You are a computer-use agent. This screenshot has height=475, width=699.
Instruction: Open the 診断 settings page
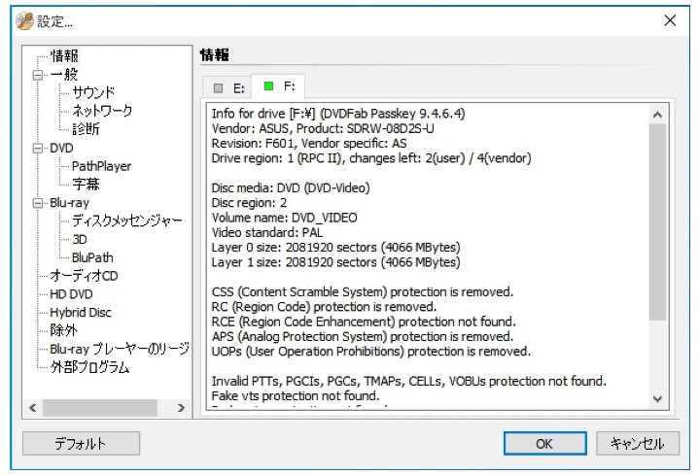pos(86,129)
